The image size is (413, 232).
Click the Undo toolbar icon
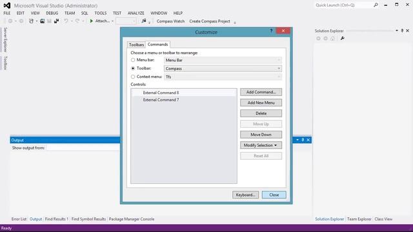pos(66,21)
